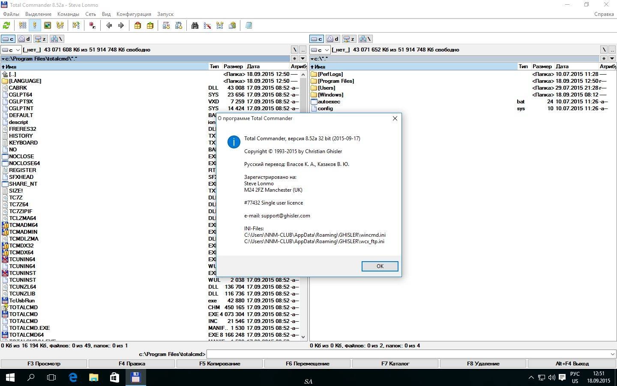617x386 pixels.
Task: Click the pack files box icon
Action: pyautogui.click(x=138, y=26)
